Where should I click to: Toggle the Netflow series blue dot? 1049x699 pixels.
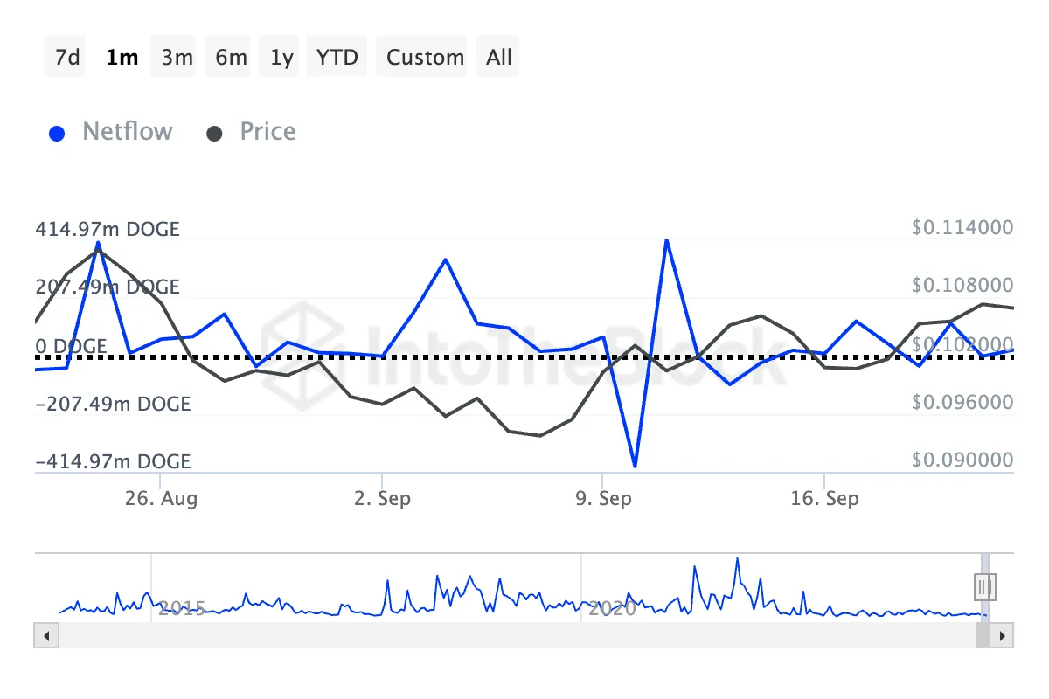[x=57, y=134]
